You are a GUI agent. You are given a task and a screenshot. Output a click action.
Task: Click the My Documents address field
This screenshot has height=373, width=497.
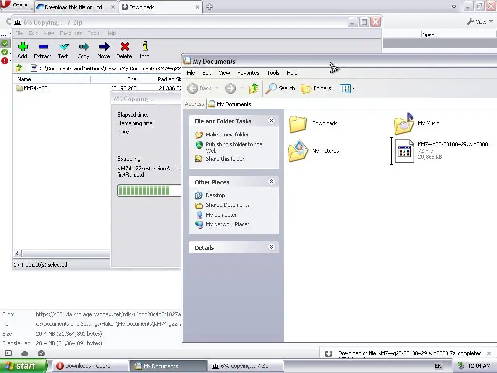coord(352,104)
